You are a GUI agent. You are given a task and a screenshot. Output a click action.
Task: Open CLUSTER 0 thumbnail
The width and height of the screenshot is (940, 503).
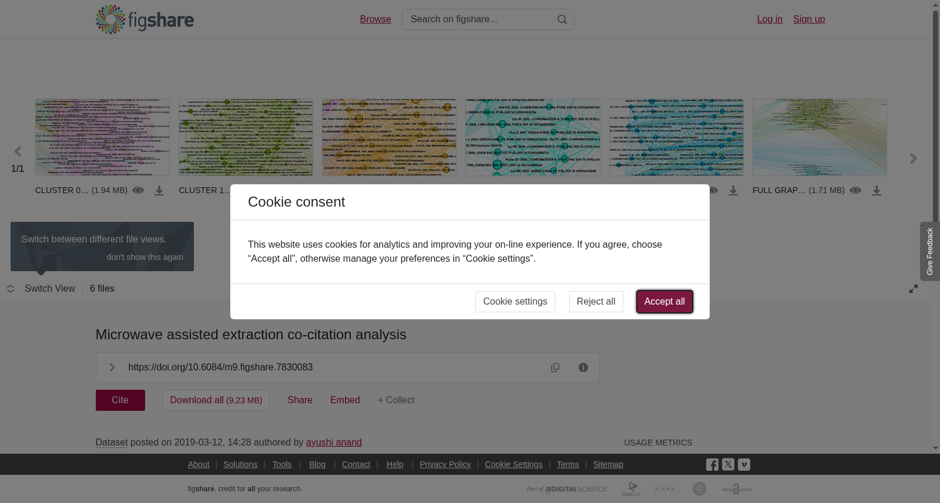102,137
